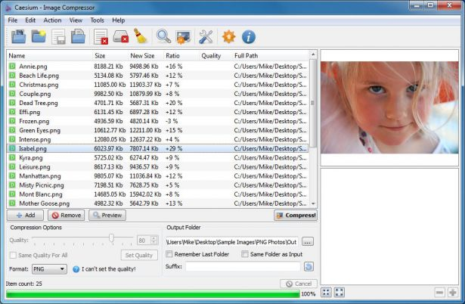Browse output folder with ellipsis button
Viewport: 465px width, 304px height.
click(x=308, y=242)
